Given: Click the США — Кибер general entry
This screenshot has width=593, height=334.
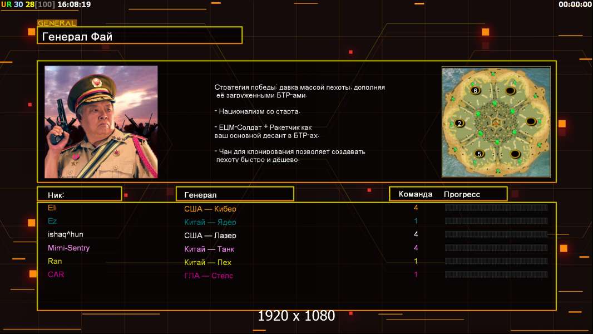Looking at the screenshot, I should click(x=210, y=208).
